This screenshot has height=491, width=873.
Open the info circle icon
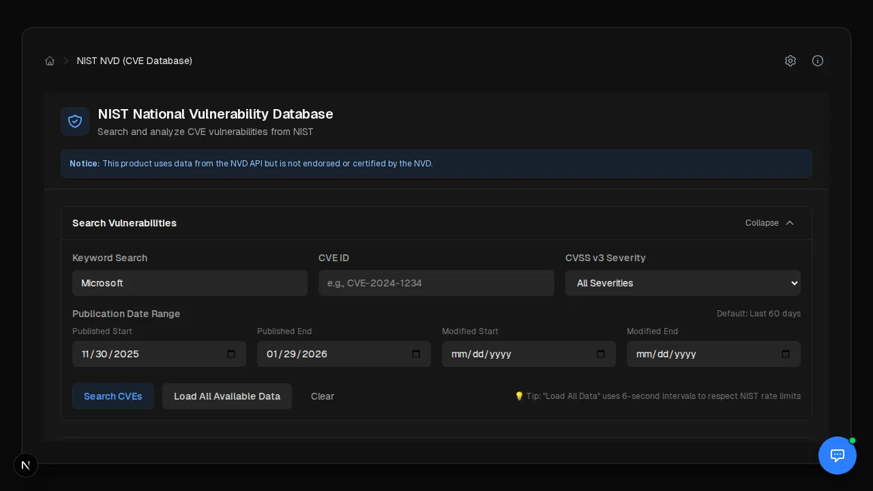pos(818,61)
